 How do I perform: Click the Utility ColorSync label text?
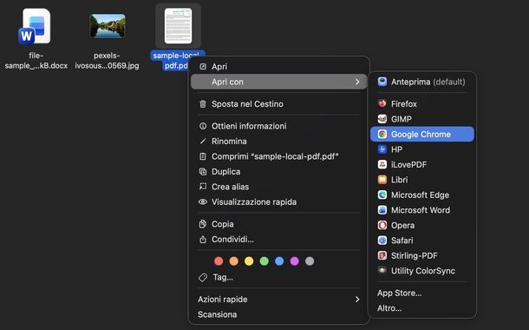[x=423, y=271]
